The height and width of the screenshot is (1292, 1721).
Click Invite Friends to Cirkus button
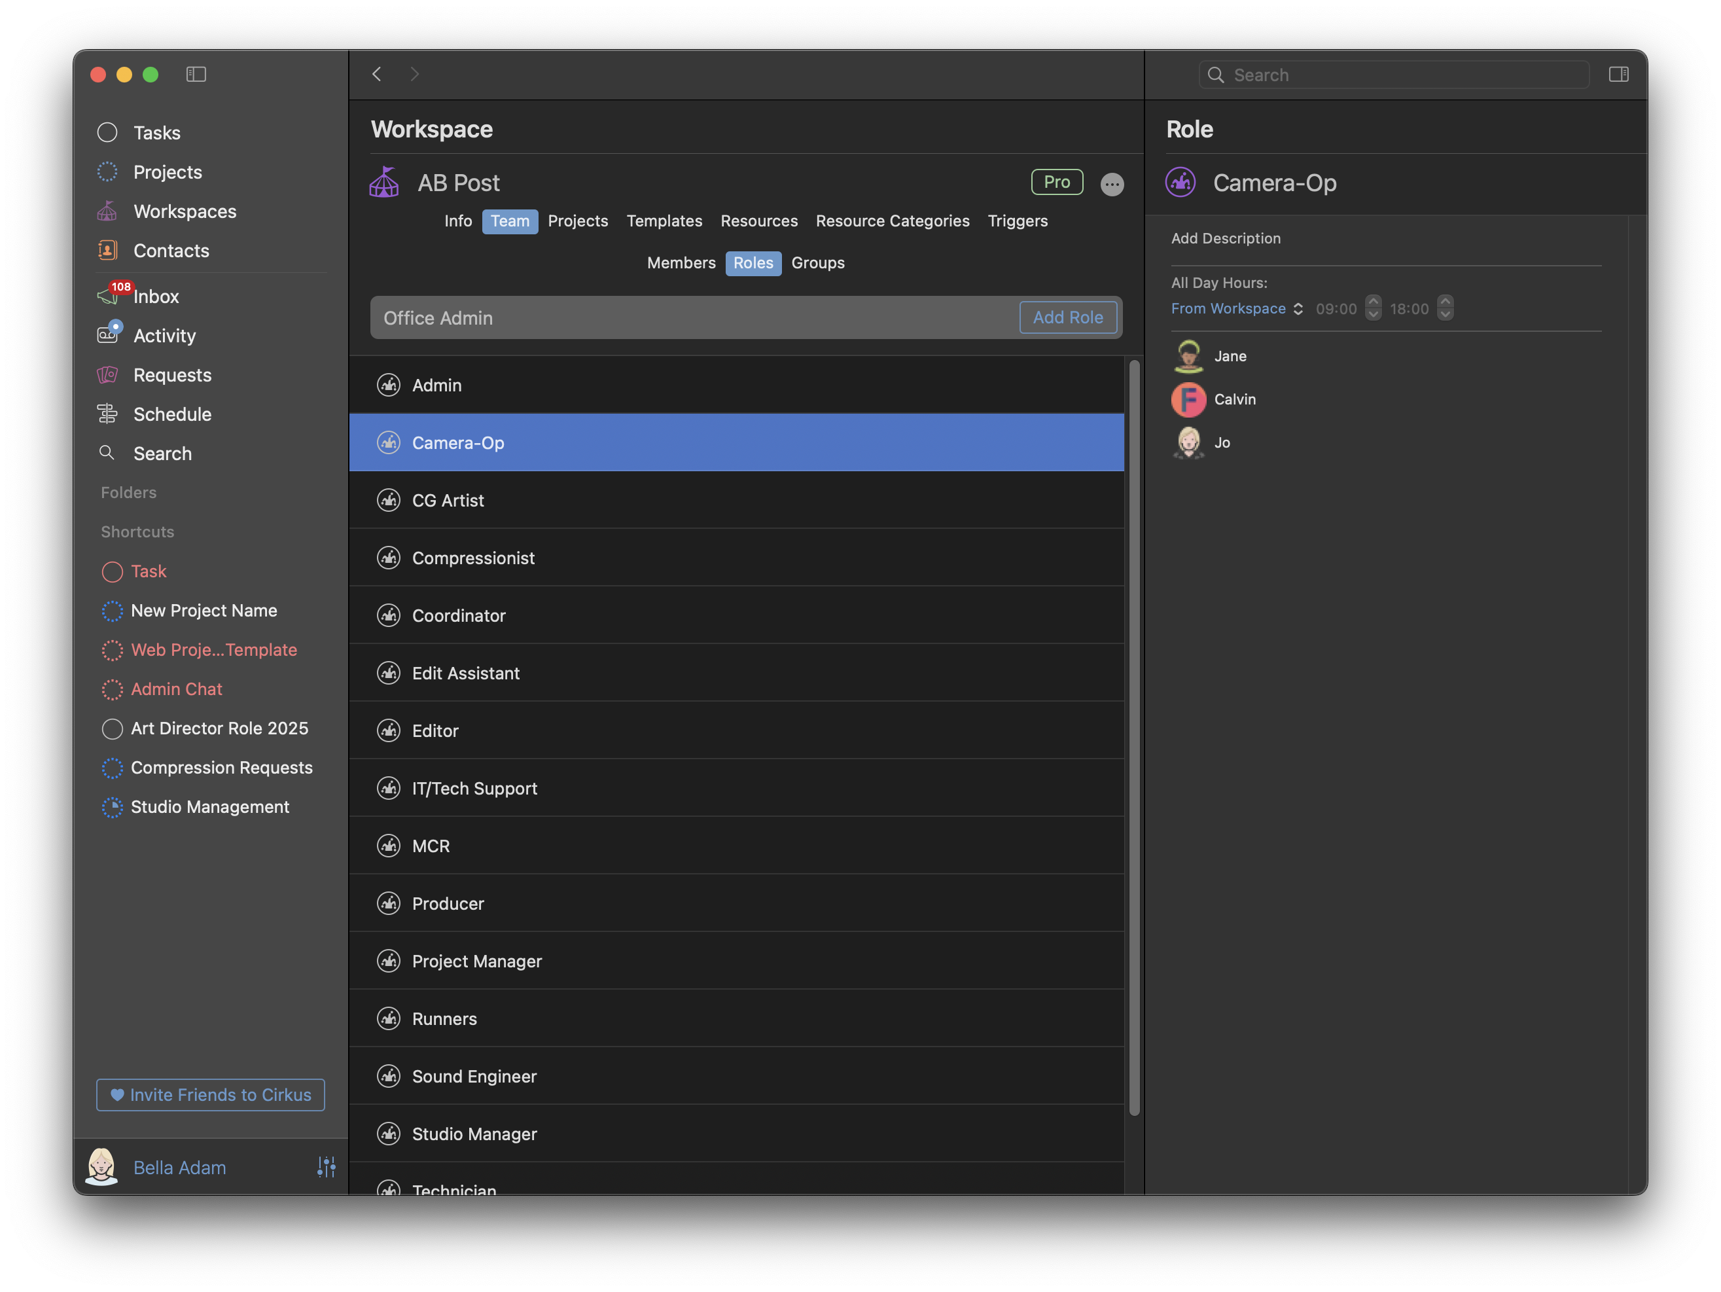coord(210,1094)
